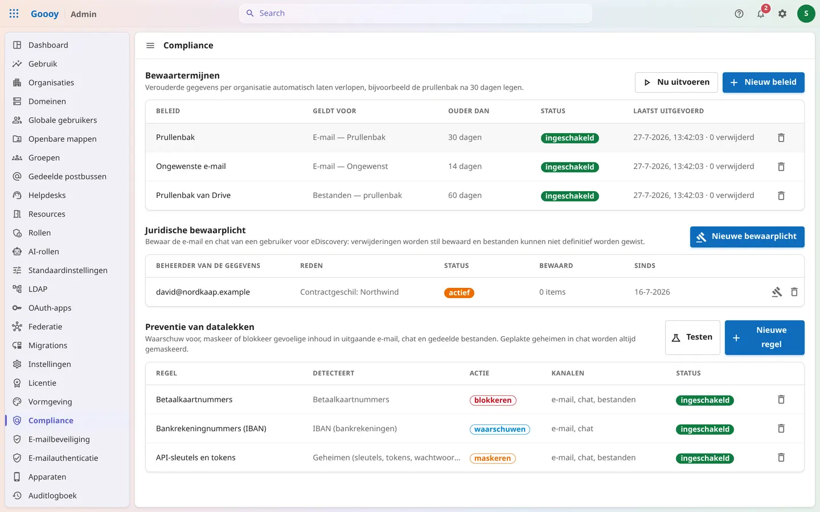Click the Nu uitvoeren button

point(676,82)
